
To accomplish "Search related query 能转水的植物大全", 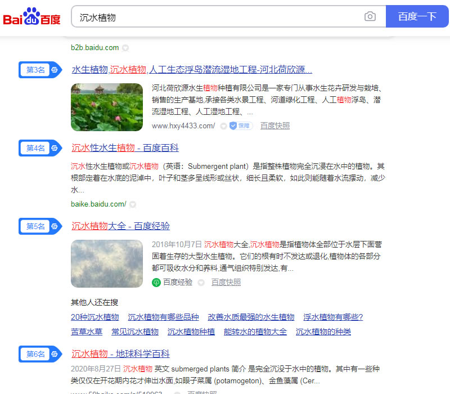I will point(255,332).
